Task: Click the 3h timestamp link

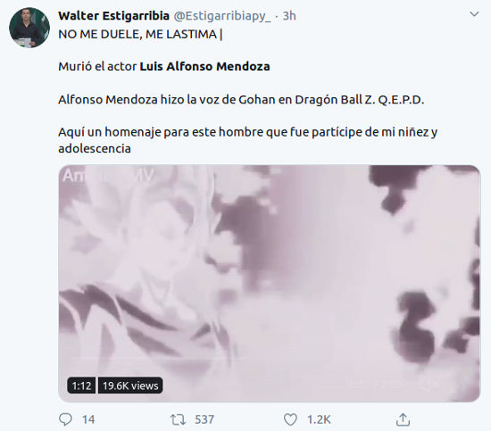Action: pyautogui.click(x=289, y=16)
